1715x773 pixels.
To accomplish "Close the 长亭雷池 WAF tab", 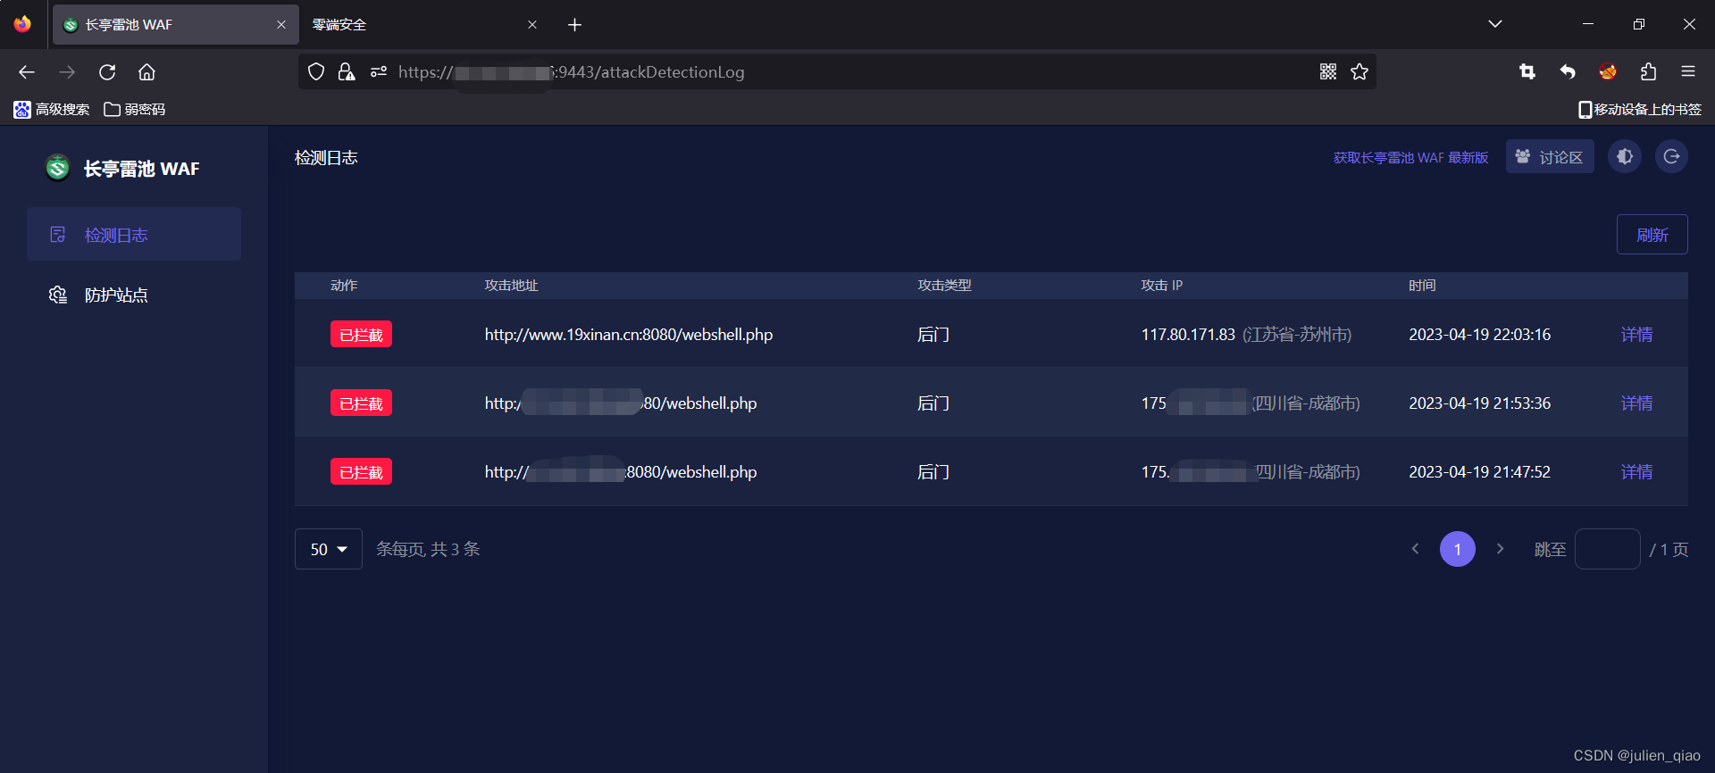I will click(281, 25).
